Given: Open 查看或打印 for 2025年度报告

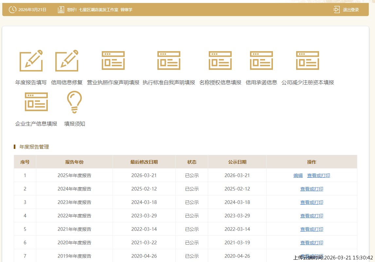Looking at the screenshot, I should pos(318,175).
